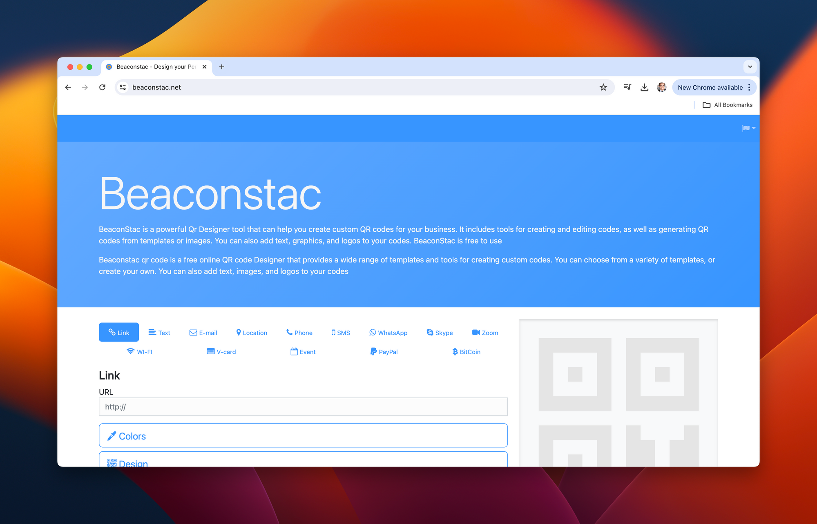Select the Text QR code icon

pos(160,333)
